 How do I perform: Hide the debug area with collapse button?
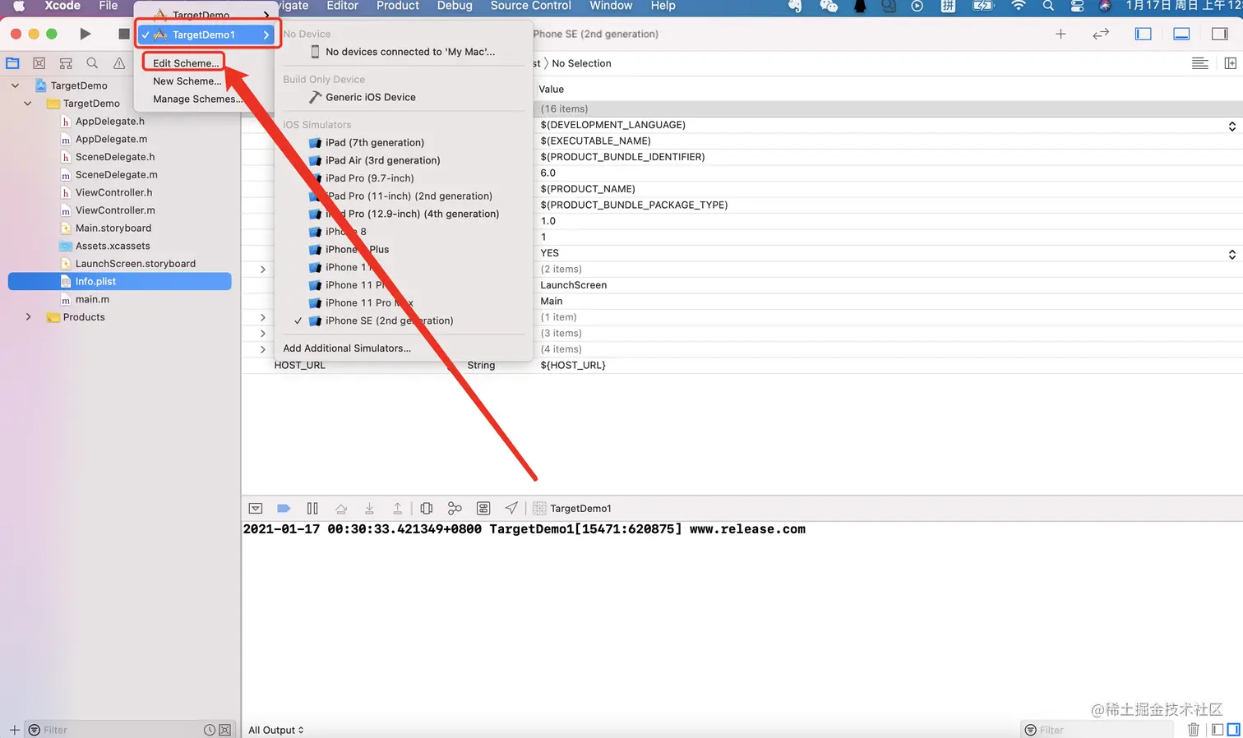[x=256, y=509]
